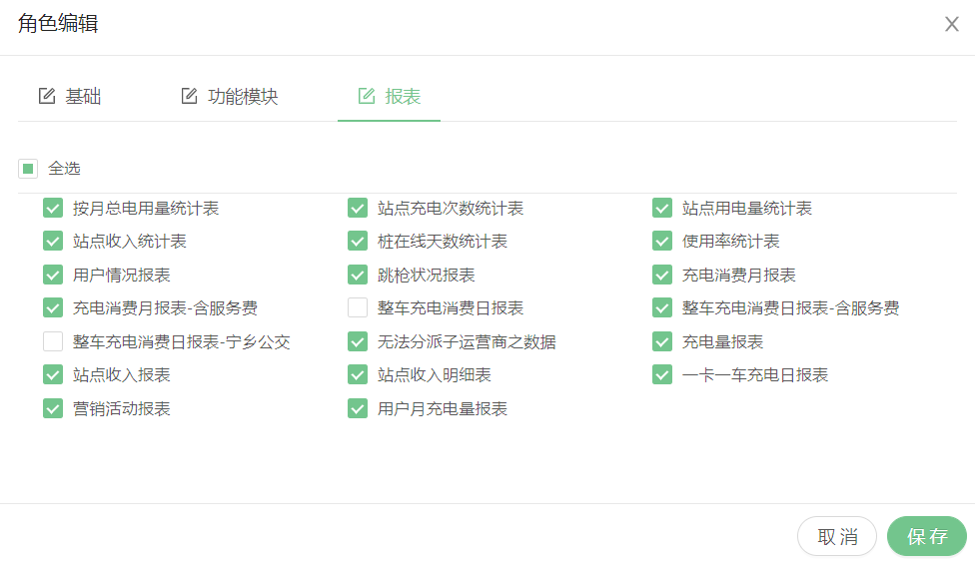Uncheck 用户情况报表 checkbox
Image resolution: width=975 pixels, height=568 pixels.
coord(53,275)
